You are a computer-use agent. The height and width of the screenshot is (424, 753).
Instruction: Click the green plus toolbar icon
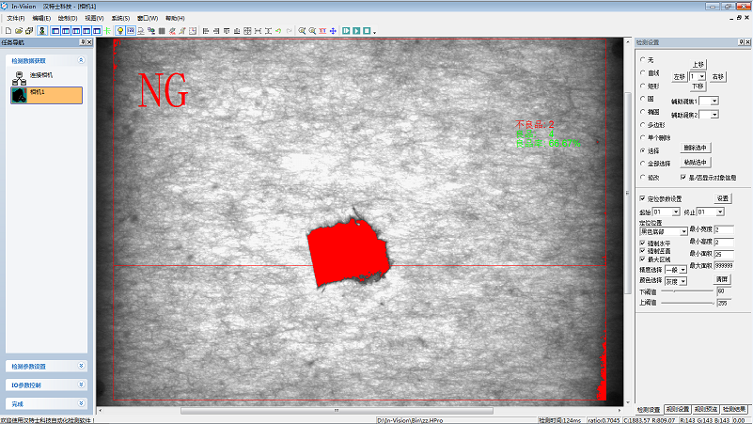coord(108,31)
